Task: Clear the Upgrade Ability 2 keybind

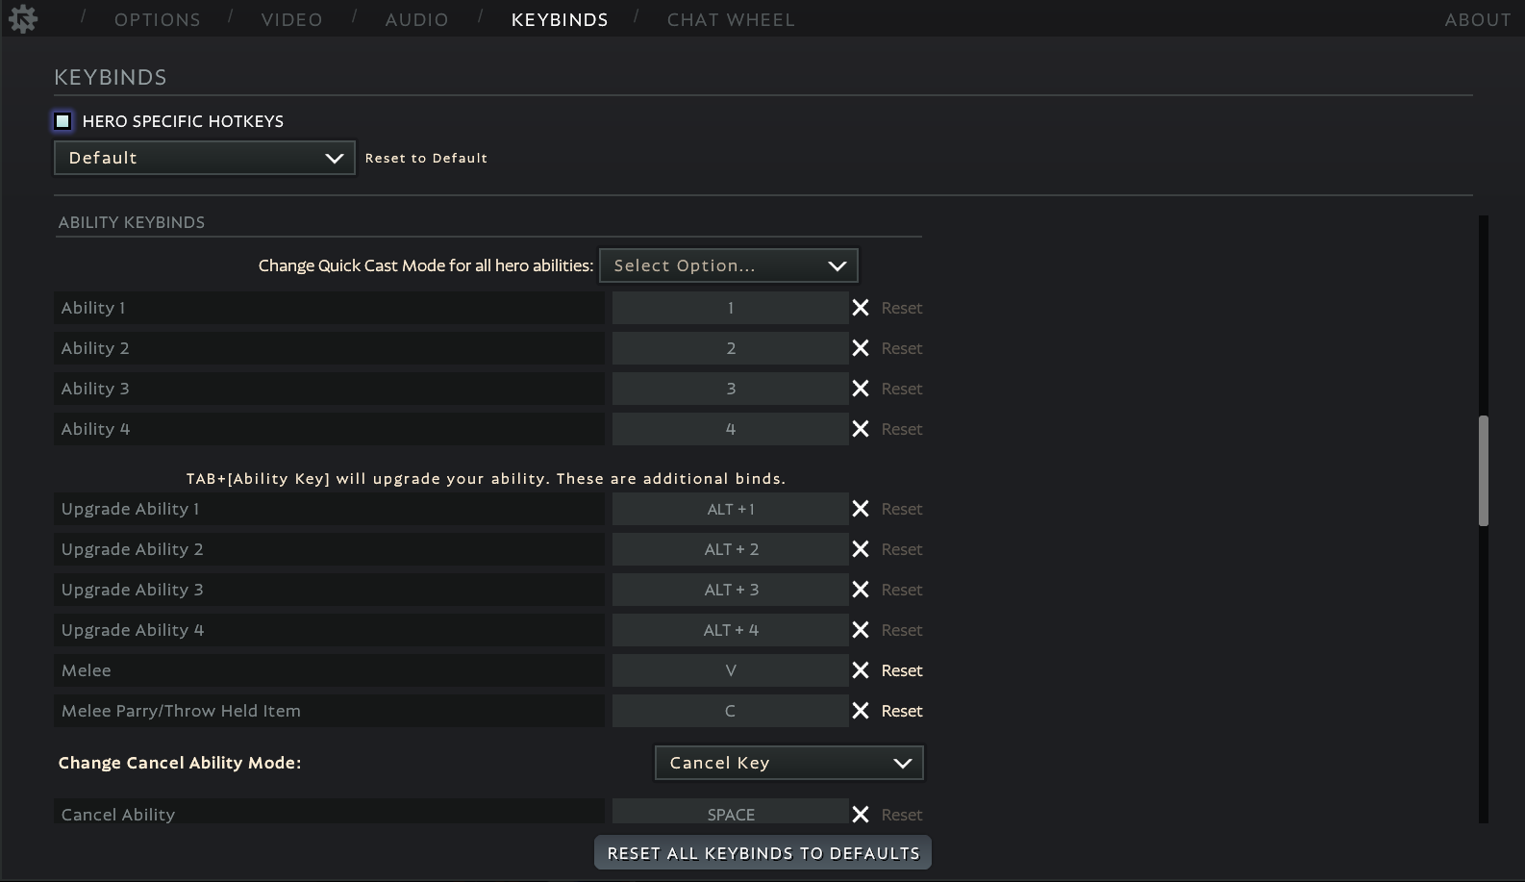Action: coord(861,549)
